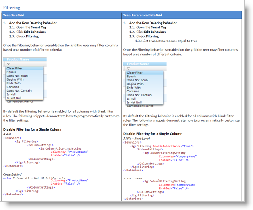
Task: Click the ProductName column header in the WebDataGrid example
Action: [18, 60]
